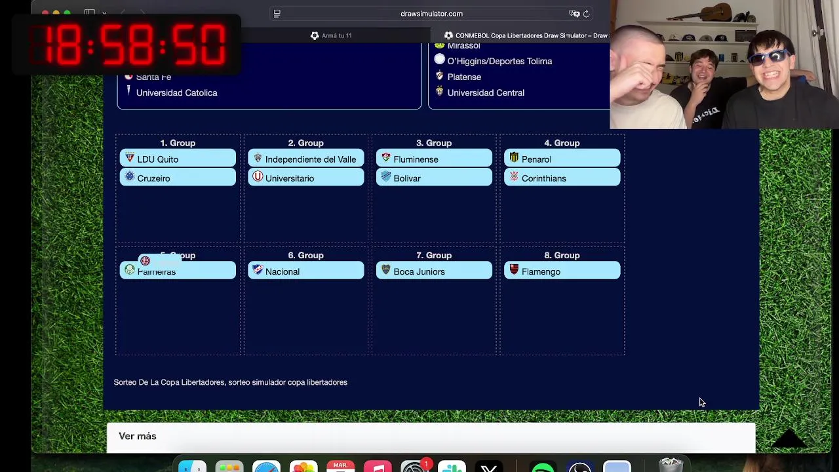
Task: Click the 4. Group heading
Action: [562, 143]
